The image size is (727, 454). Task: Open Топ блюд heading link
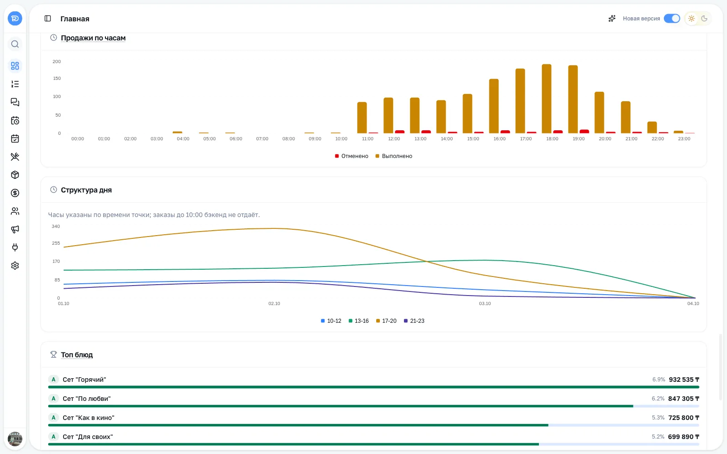77,355
